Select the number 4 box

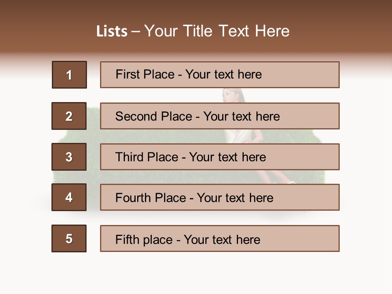[69, 197]
